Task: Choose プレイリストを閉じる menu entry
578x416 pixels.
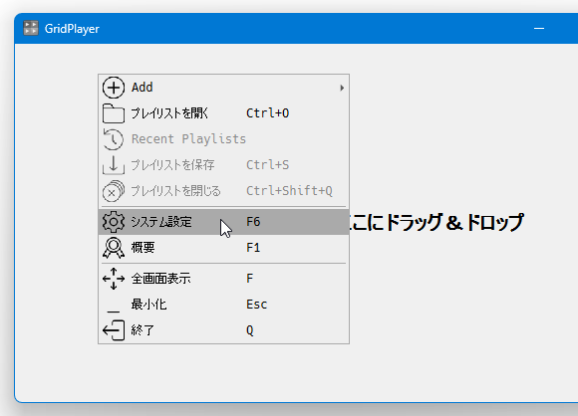Action: [x=224, y=191]
